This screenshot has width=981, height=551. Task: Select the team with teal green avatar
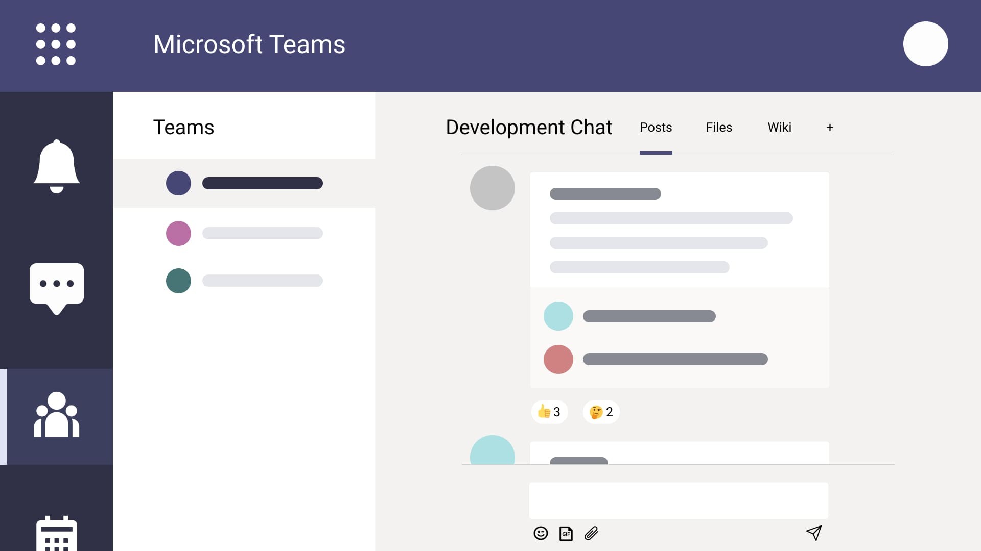pos(244,281)
